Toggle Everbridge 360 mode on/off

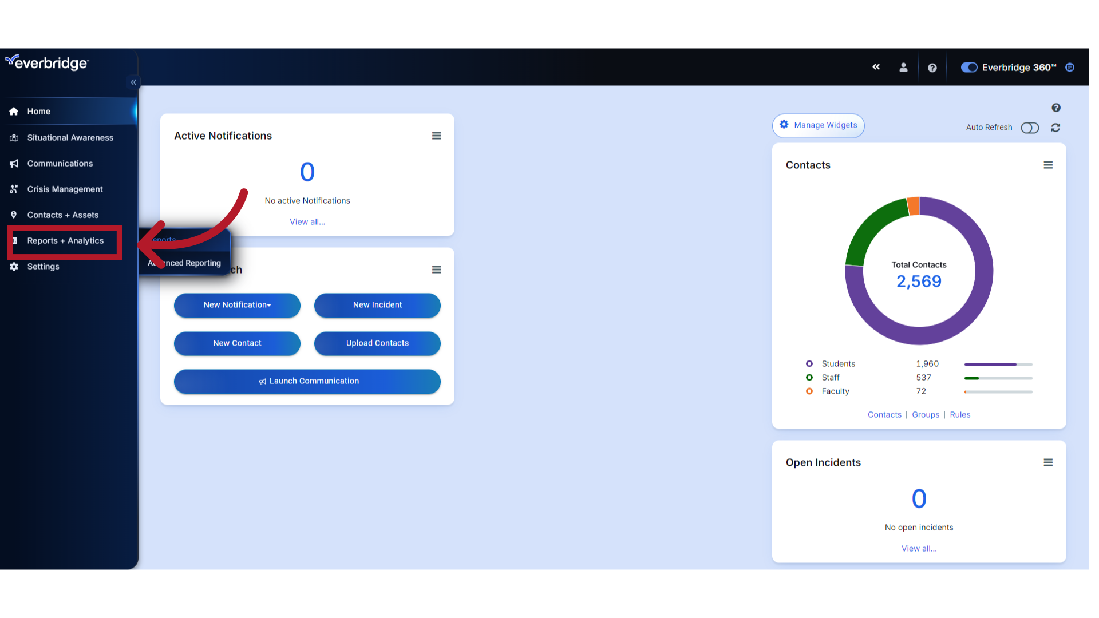(968, 67)
